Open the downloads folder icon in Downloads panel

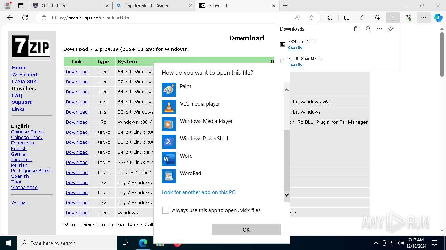click(357, 29)
